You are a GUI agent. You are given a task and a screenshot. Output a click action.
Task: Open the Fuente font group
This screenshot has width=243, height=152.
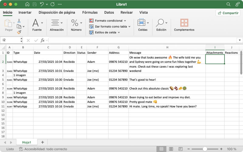click(x=37, y=25)
